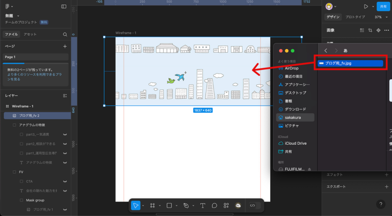This screenshot has width=392, height=216.
Task: Toggle visibility of part3 layer
Action: (65, 135)
